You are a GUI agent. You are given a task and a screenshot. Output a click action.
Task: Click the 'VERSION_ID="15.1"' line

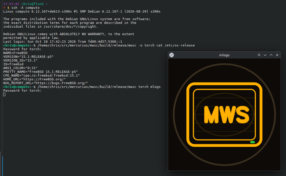(20, 60)
